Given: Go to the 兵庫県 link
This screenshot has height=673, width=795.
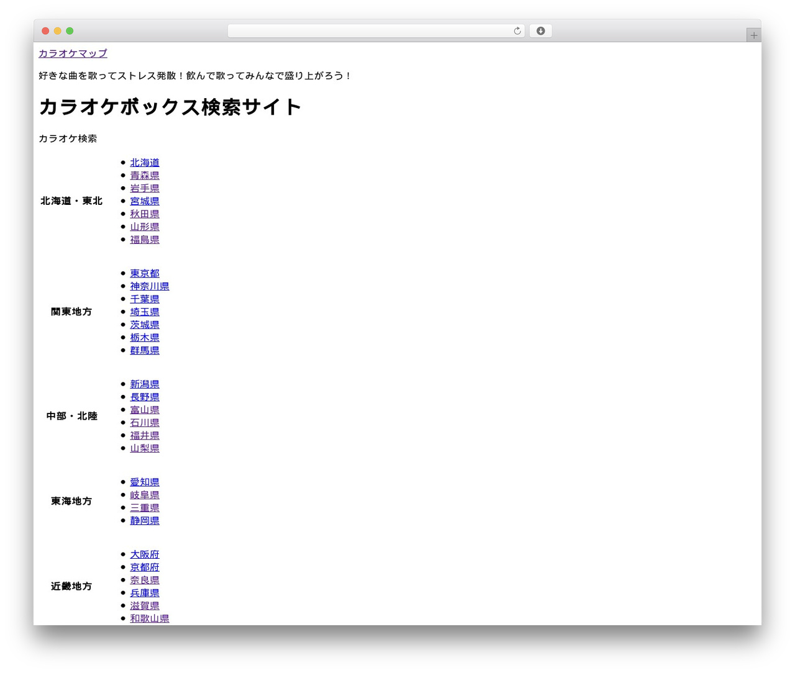Looking at the screenshot, I should click(x=145, y=593).
